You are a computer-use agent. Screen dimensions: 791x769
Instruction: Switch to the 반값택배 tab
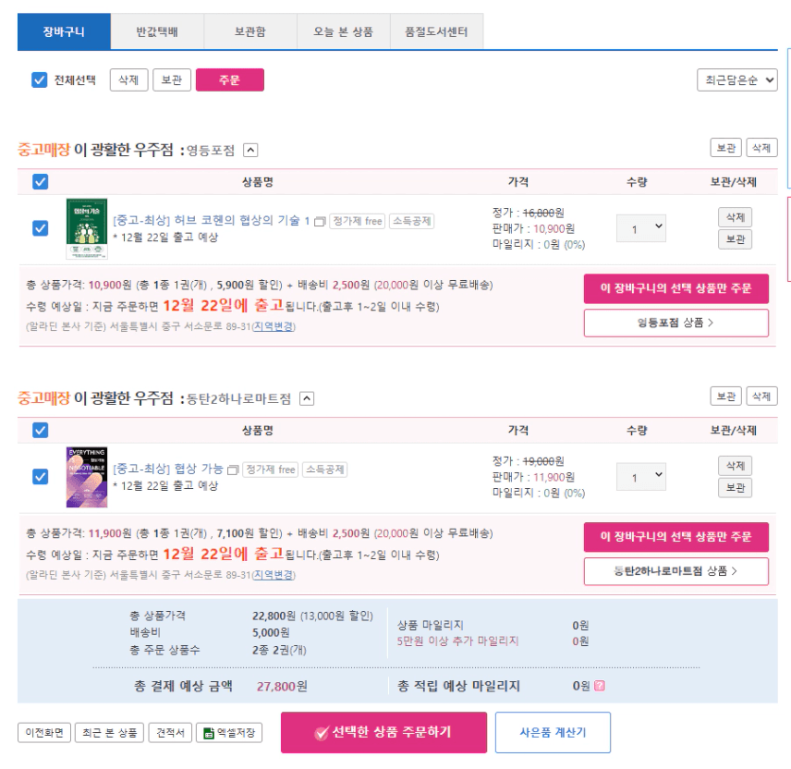click(x=157, y=31)
